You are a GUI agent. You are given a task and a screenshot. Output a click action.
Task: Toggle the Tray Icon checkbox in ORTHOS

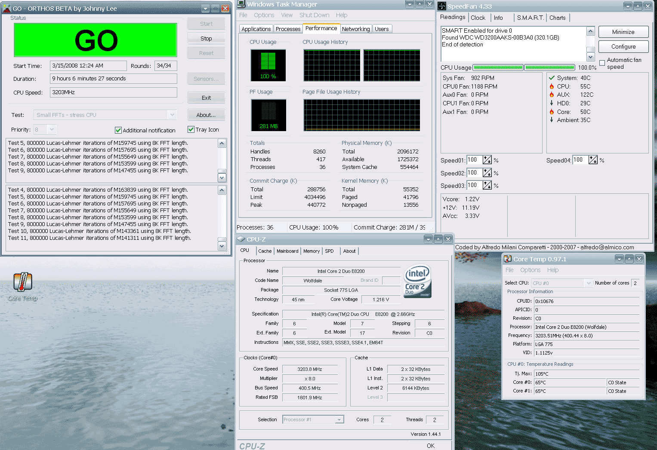coord(191,129)
